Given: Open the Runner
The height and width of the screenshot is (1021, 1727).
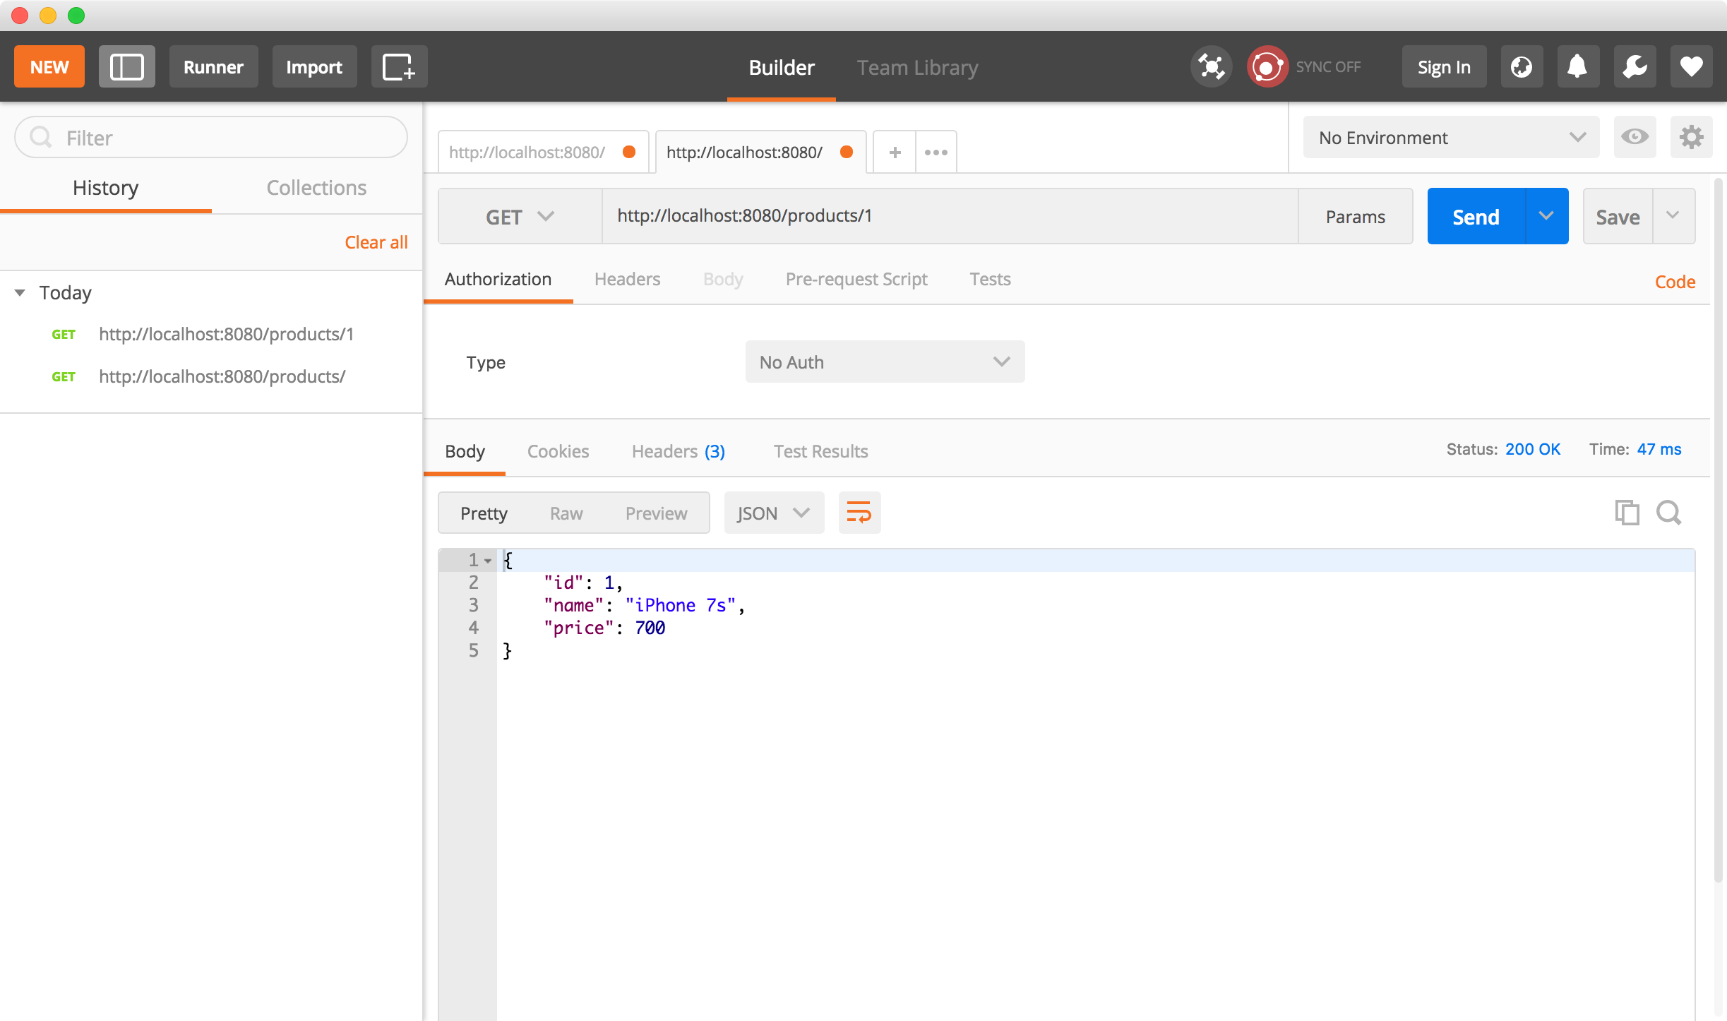Looking at the screenshot, I should [x=213, y=67].
